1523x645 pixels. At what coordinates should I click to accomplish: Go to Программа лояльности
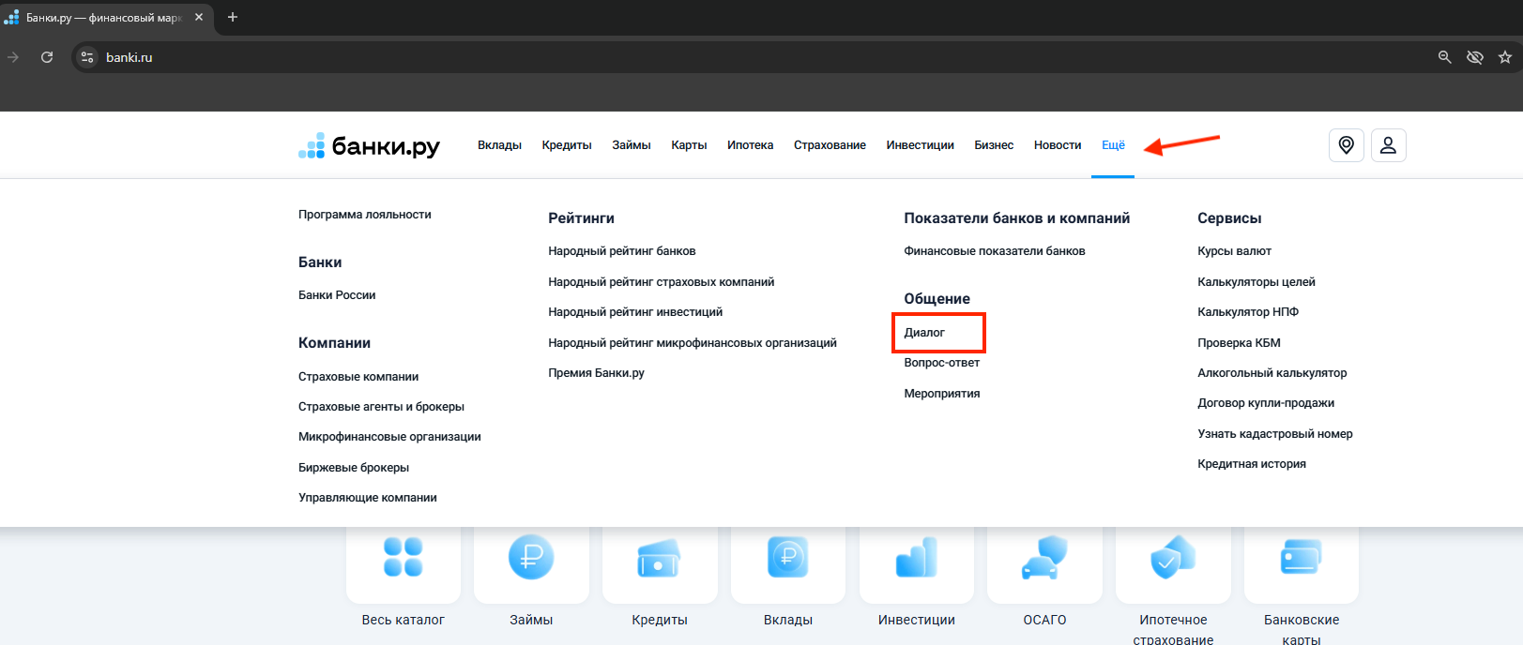(365, 215)
